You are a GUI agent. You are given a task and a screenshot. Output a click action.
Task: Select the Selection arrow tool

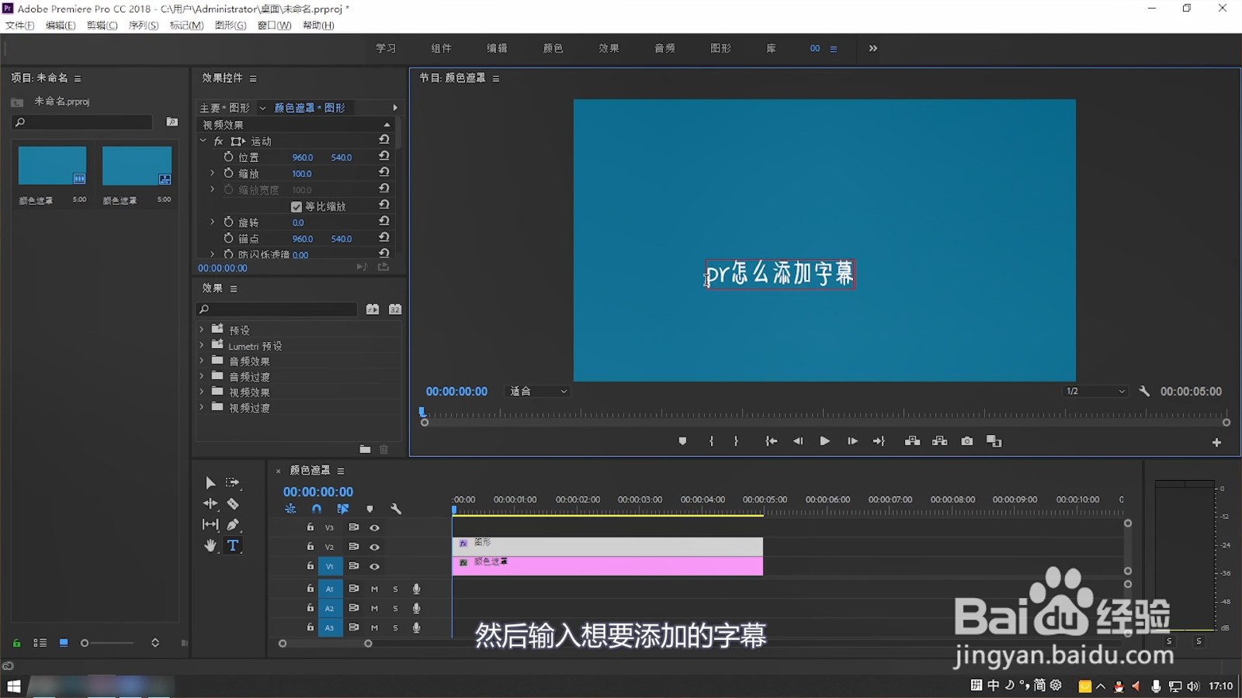tap(210, 482)
